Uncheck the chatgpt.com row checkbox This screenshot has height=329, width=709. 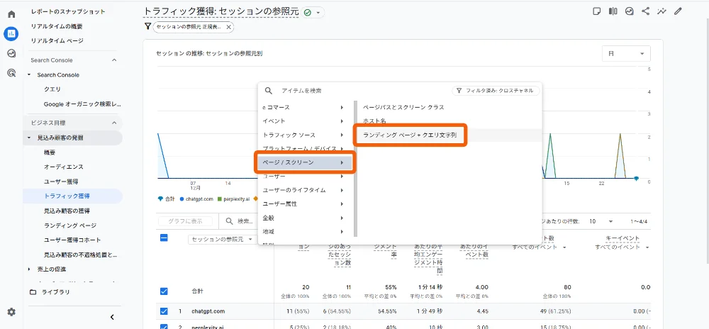tap(164, 311)
